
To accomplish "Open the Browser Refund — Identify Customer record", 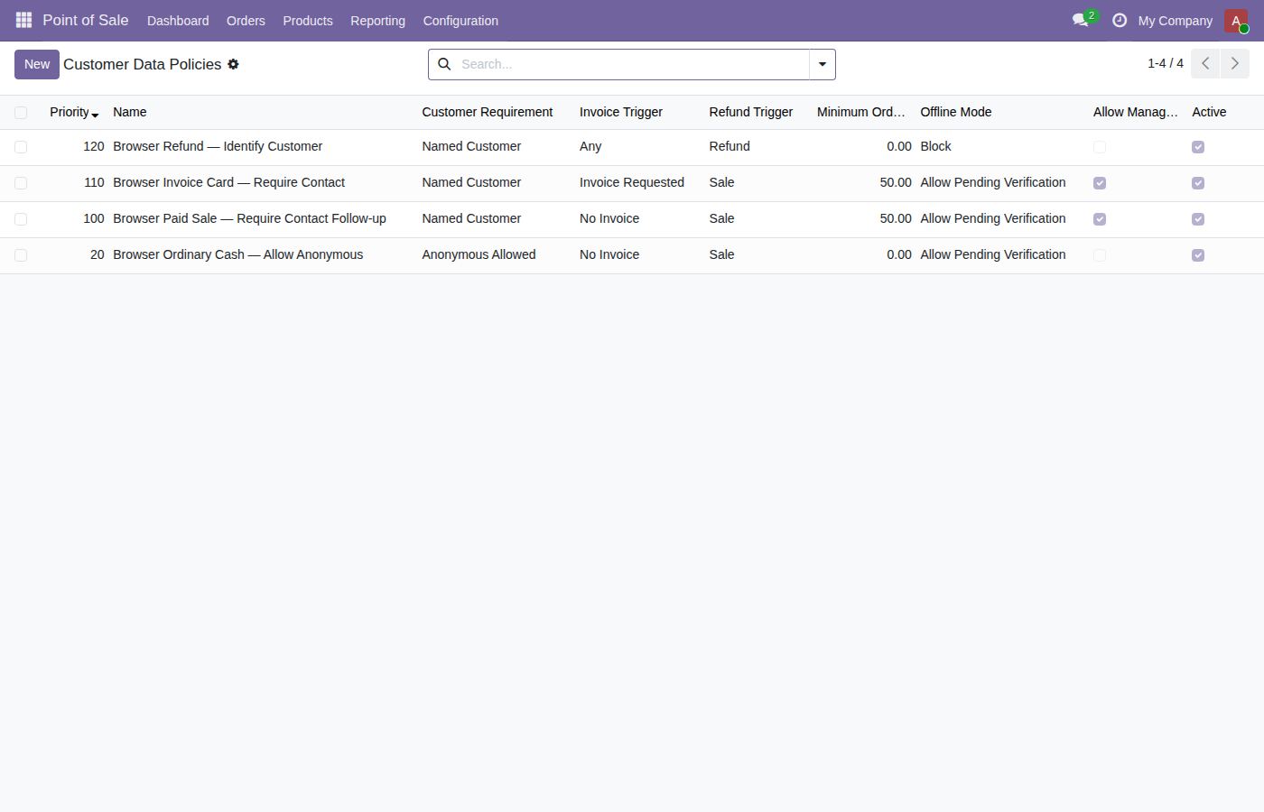I will (218, 146).
